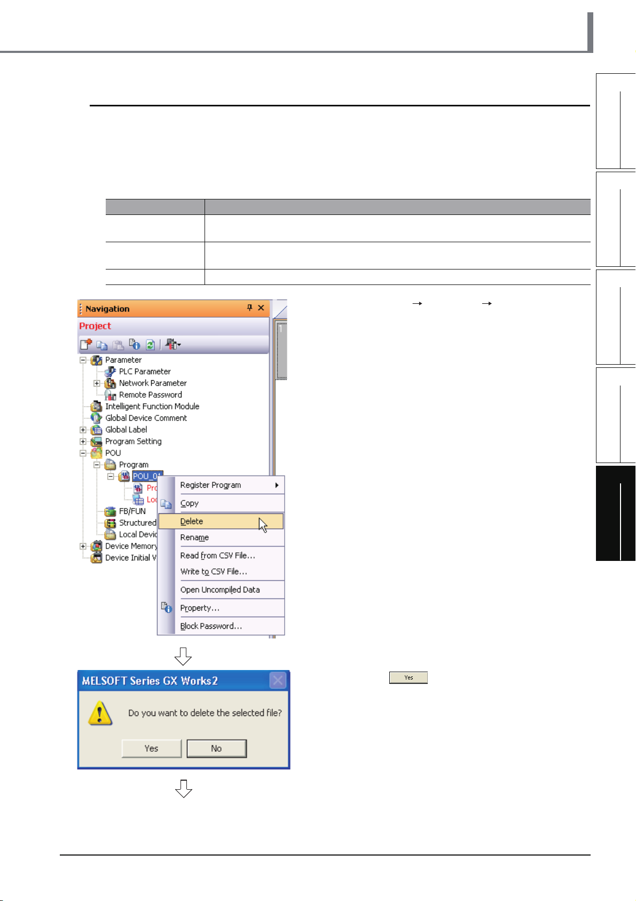Click the Device Memory icon
636x901 pixels.
pos(97,546)
